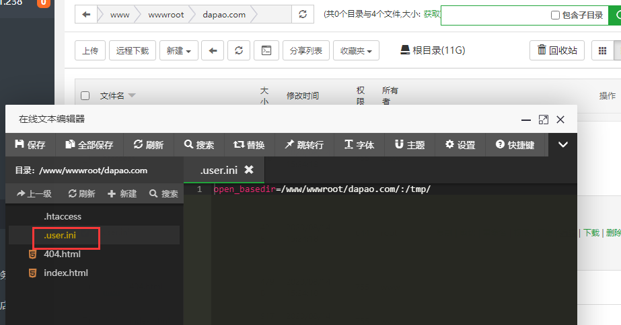Sort by 文件名 column arrow
Viewport: 621px width, 325px height.
(132, 95)
